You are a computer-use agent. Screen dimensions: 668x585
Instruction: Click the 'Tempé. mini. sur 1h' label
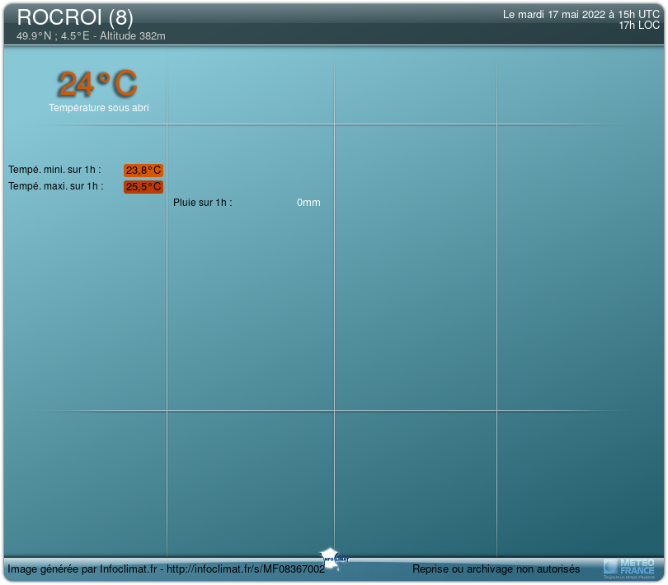pyautogui.click(x=54, y=170)
